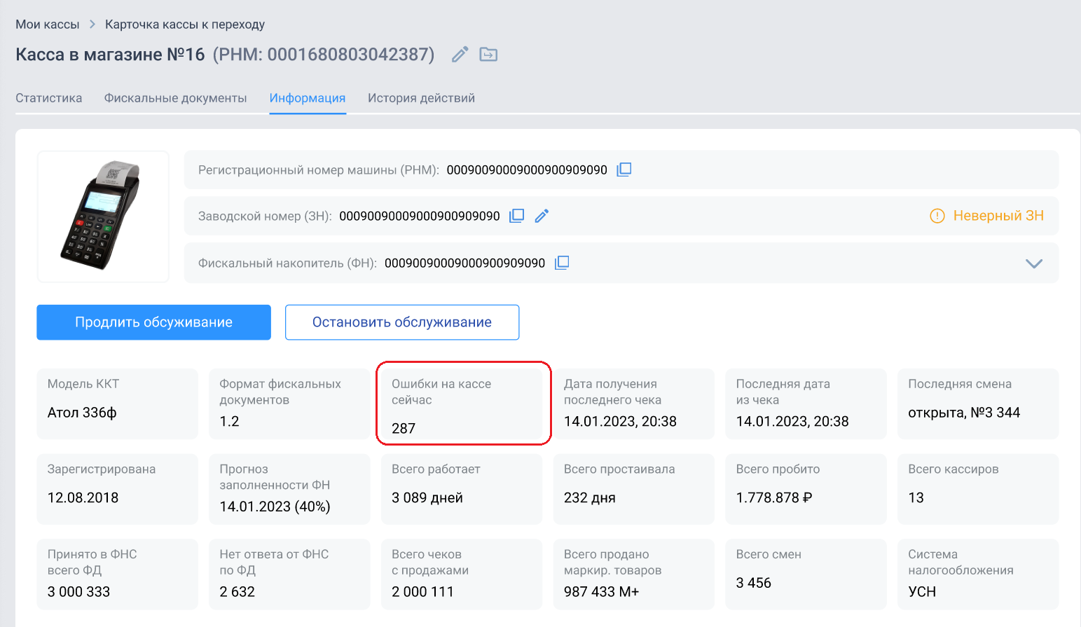Copy the fiscal drive number (ФН)

point(562,263)
